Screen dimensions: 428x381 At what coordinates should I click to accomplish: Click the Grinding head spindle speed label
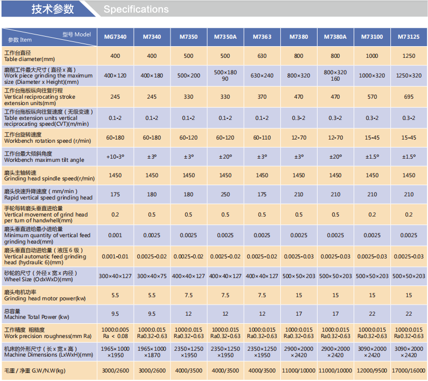pos(49,175)
